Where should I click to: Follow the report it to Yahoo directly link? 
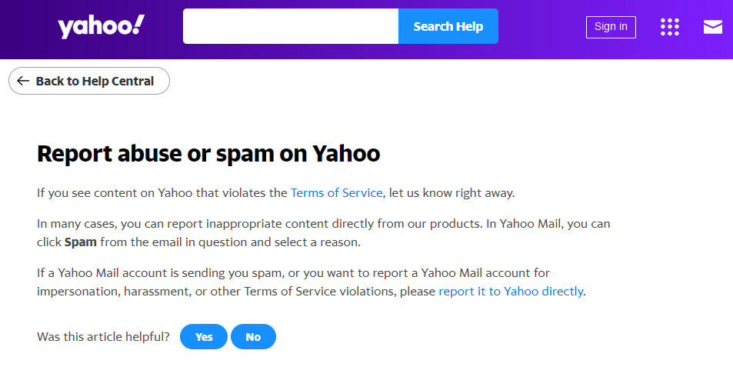(x=511, y=292)
